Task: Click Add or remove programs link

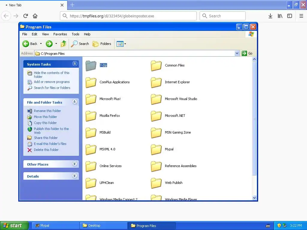Action: 52,82
